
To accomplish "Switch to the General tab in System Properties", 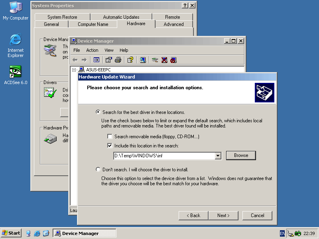I will click(x=51, y=24).
